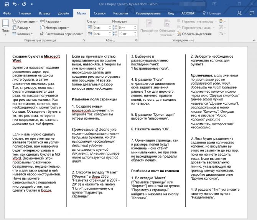This screenshot has width=257, height=220.
Task: Switch to the Вставка tab
Action: tap(44, 13)
